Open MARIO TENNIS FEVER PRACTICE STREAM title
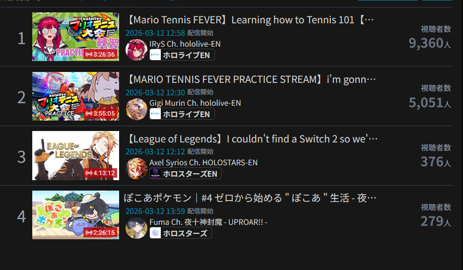This screenshot has height=270, width=463. tap(251, 79)
